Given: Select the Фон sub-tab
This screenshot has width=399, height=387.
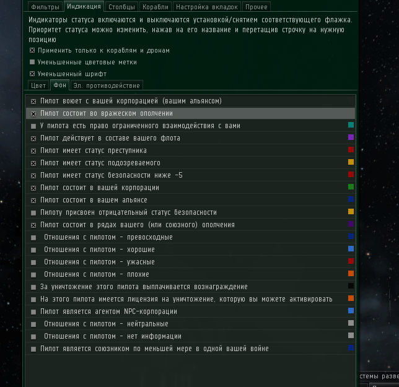Looking at the screenshot, I should coord(60,85).
